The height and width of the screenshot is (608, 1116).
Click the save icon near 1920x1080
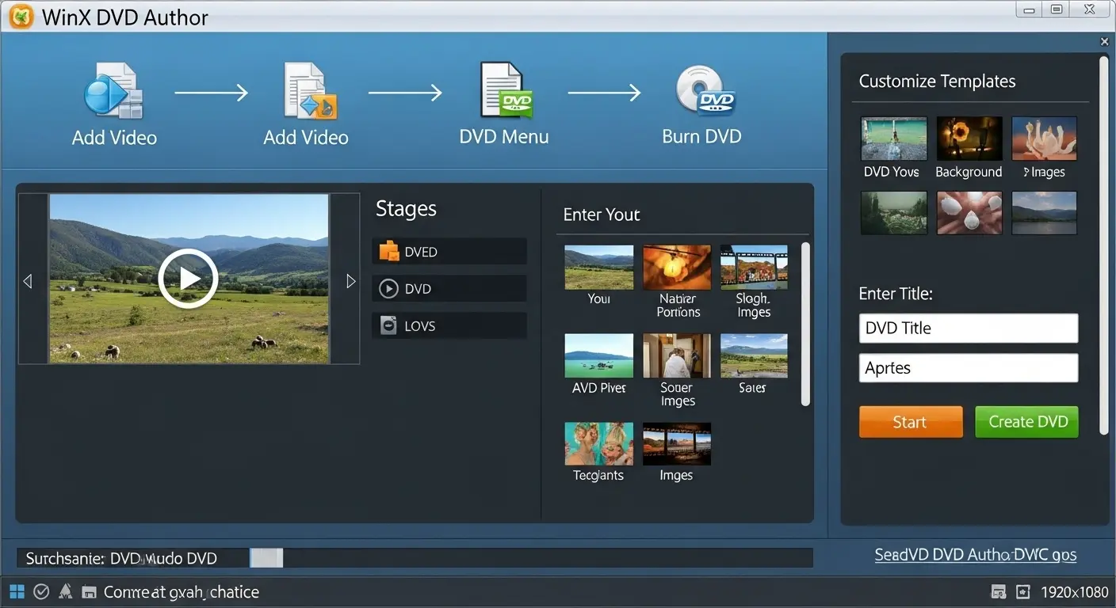[999, 592]
